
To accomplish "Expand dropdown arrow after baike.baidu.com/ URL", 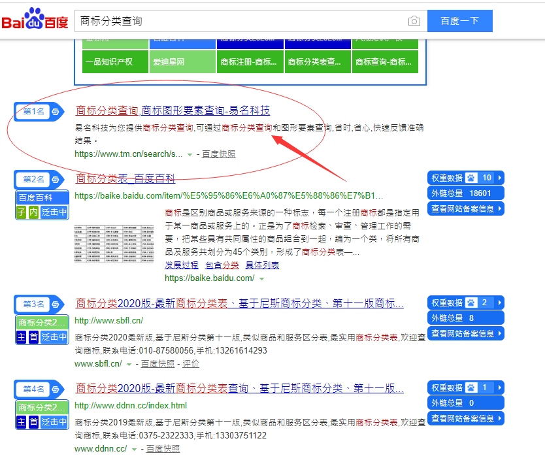I will coord(262,279).
